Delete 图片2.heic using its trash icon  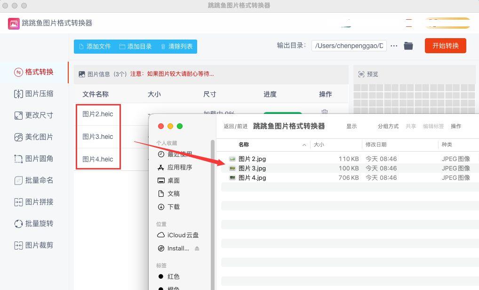325,111
